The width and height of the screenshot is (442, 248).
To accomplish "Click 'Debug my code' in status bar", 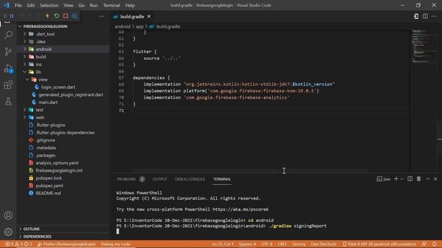I will pos(115,244).
